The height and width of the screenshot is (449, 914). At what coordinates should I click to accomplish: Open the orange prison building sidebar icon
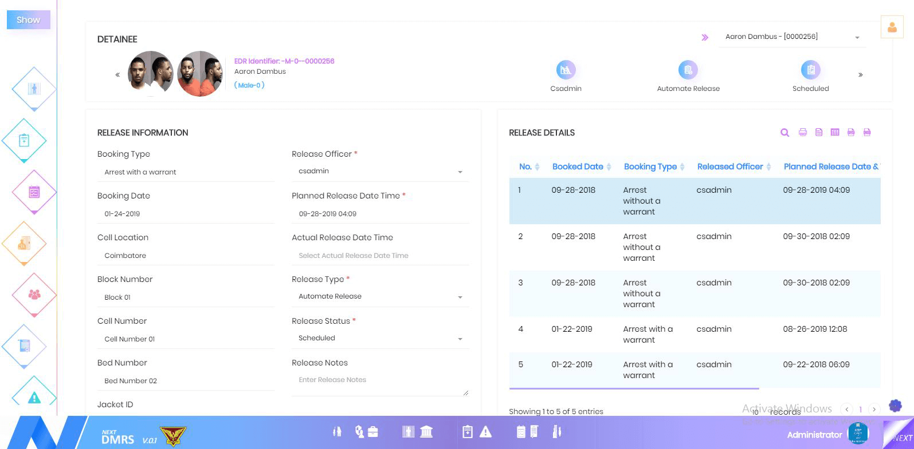pyautogui.click(x=24, y=243)
